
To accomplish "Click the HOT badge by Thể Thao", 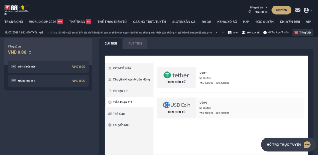I will pyautogui.click(x=89, y=22).
